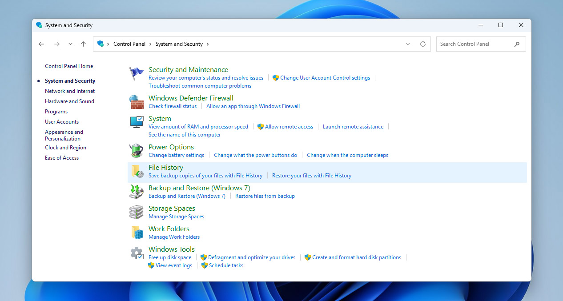Click the search magnifier icon
Screen dimensions: 563x301
(x=517, y=44)
